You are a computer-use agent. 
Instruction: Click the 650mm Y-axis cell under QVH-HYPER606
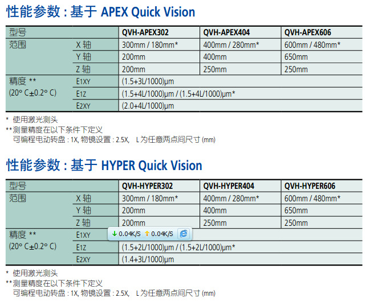[296, 211]
